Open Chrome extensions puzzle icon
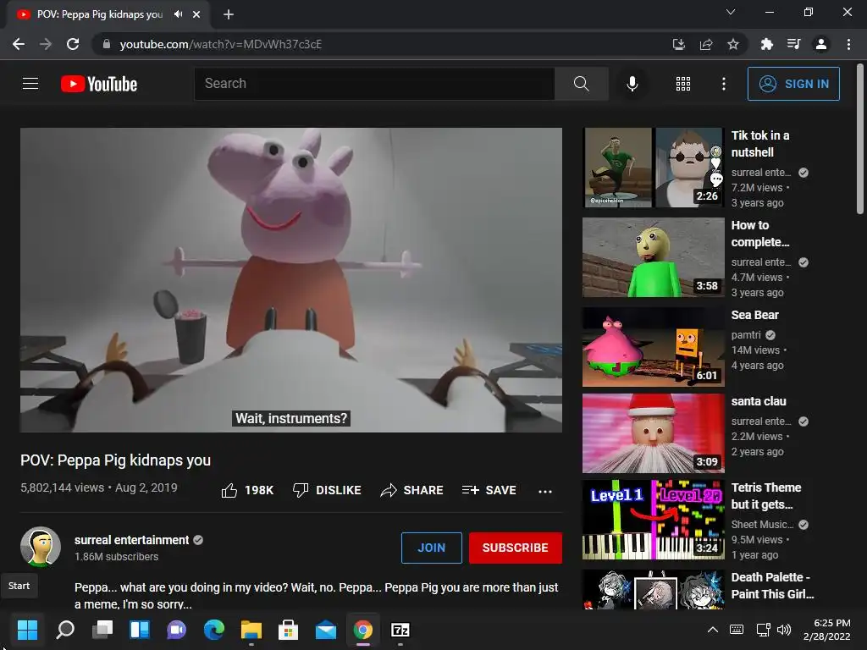 [x=766, y=44]
